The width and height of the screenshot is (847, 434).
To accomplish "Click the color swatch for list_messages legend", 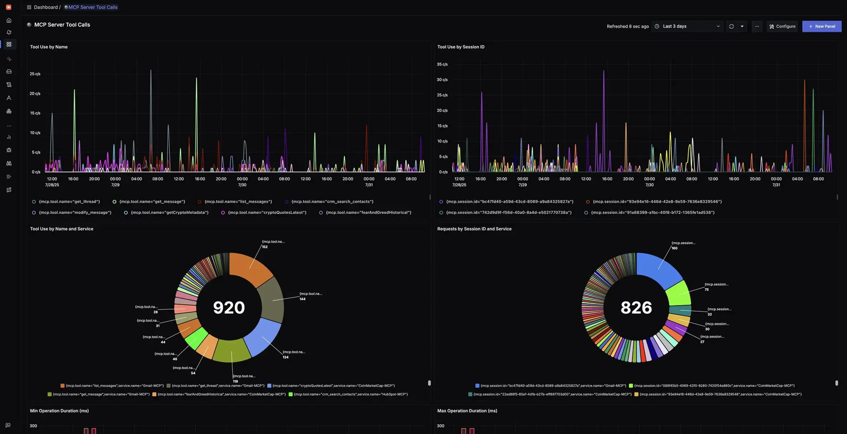I will tap(199, 201).
